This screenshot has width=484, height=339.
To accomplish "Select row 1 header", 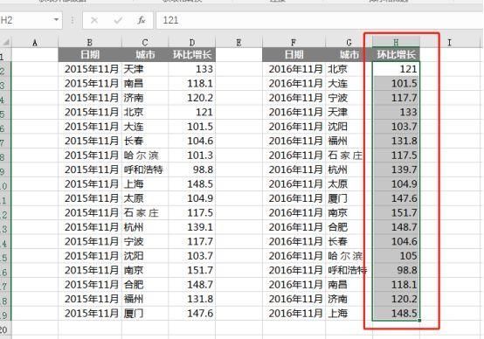I will pyautogui.click(x=5, y=55).
